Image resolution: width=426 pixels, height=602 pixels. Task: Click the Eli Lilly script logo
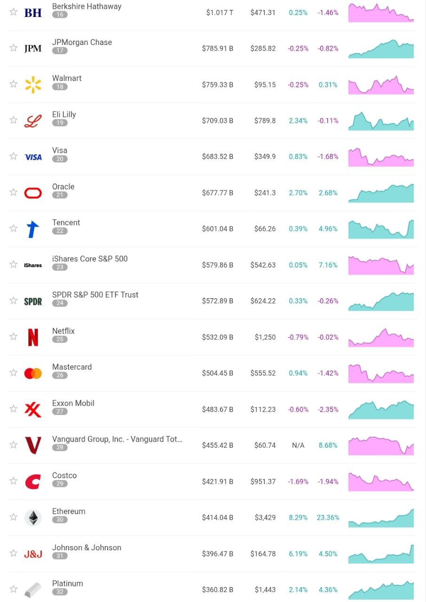pyautogui.click(x=33, y=121)
